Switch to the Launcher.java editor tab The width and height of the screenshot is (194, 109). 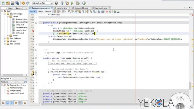[x=62, y=8]
